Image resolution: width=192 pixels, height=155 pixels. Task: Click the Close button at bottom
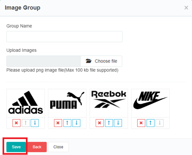coord(58,147)
